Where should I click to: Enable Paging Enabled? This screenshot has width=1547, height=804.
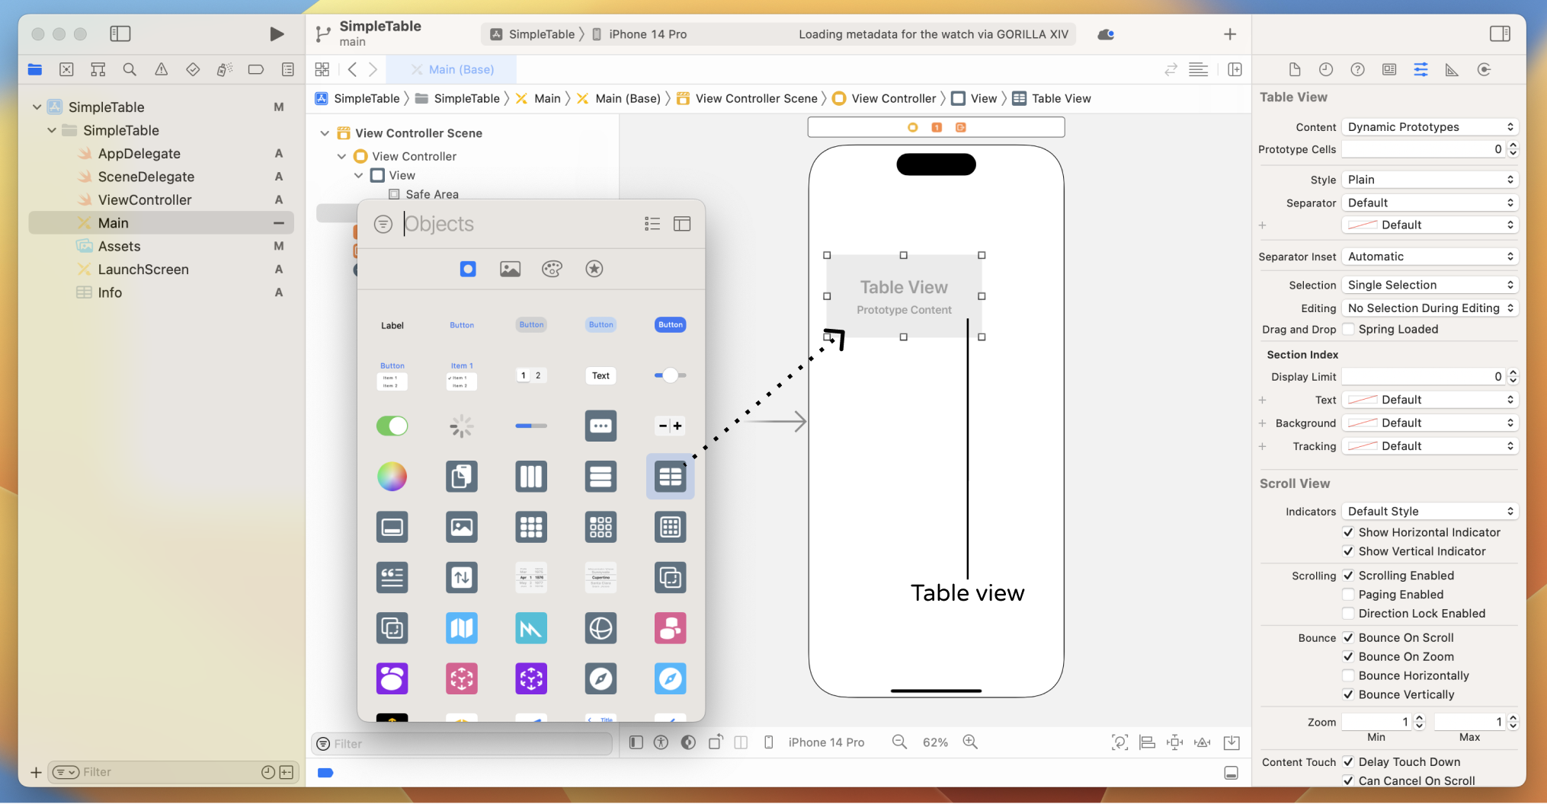pyautogui.click(x=1349, y=595)
